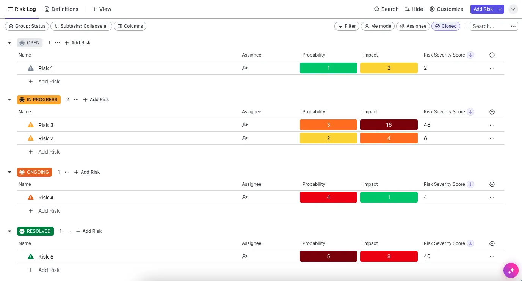The height and width of the screenshot is (281, 522).
Task: Open the Customize panel
Action: tap(447, 9)
